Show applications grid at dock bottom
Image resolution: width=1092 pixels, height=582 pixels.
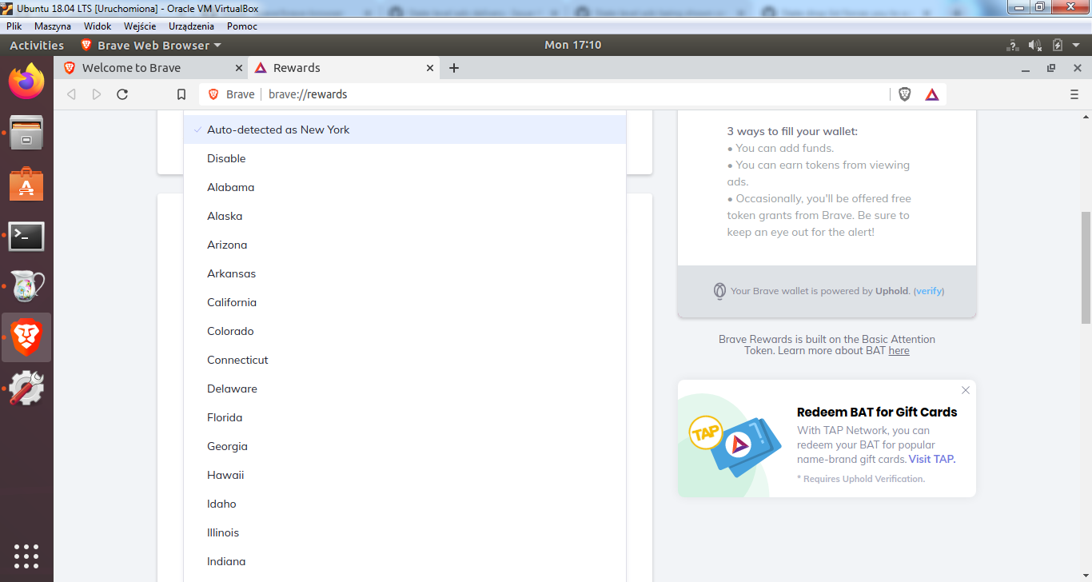tap(26, 556)
